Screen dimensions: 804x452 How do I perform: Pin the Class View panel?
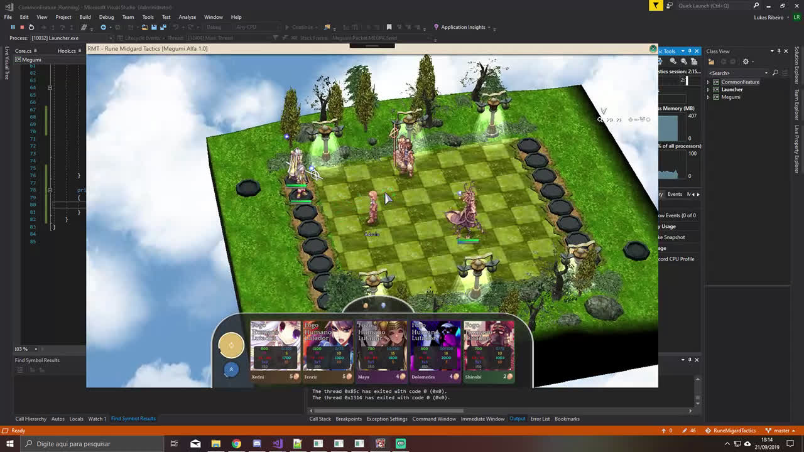tap(779, 51)
